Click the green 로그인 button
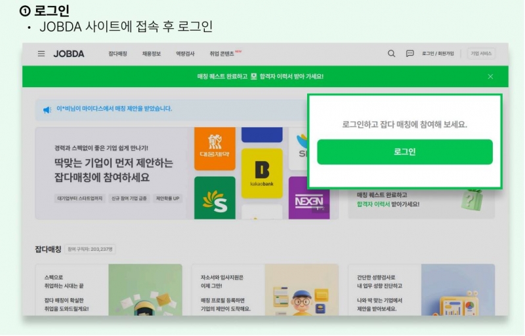This screenshot has width=525, height=336. (404, 152)
